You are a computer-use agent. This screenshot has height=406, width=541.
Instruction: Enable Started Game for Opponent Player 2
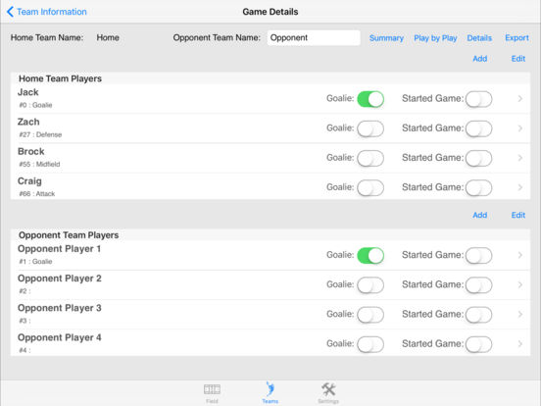tap(478, 285)
